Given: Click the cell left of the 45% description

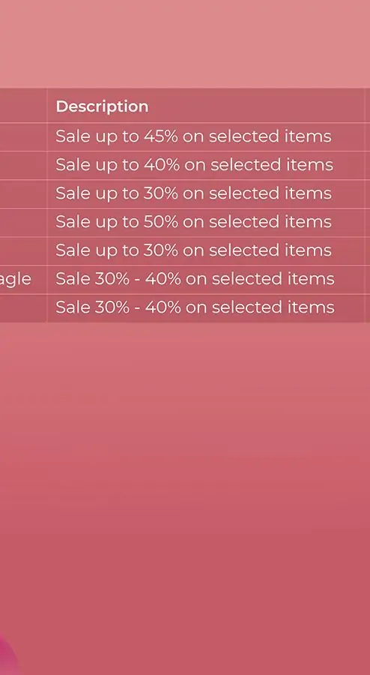Looking at the screenshot, I should [x=23, y=136].
